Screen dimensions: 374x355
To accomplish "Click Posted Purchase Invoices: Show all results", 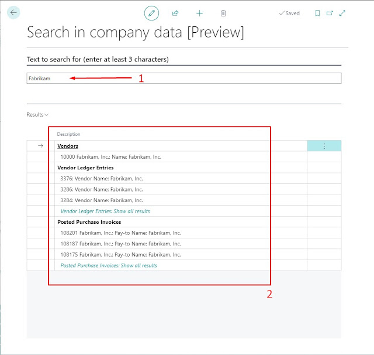I will [109, 265].
